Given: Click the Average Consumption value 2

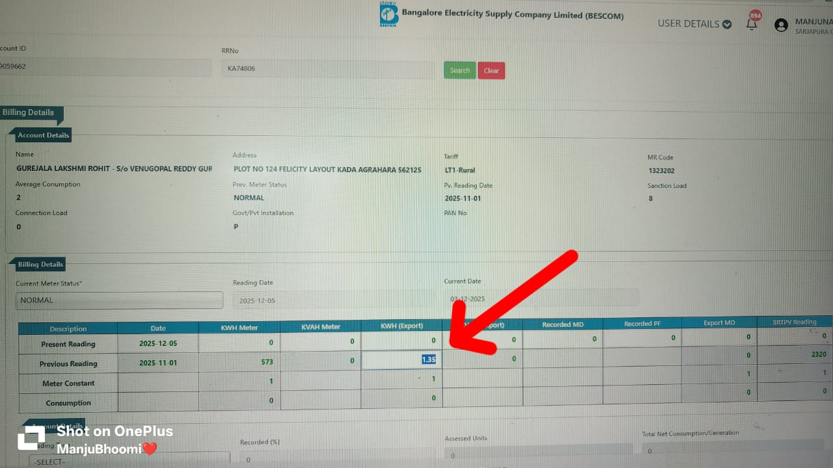Looking at the screenshot, I should [18, 198].
